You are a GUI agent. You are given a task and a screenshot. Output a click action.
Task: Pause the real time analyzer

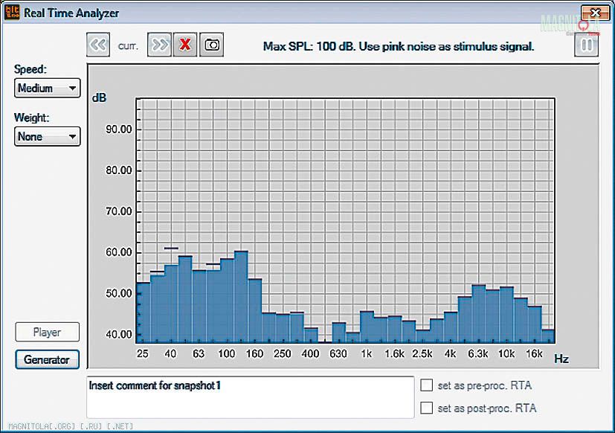[x=586, y=45]
